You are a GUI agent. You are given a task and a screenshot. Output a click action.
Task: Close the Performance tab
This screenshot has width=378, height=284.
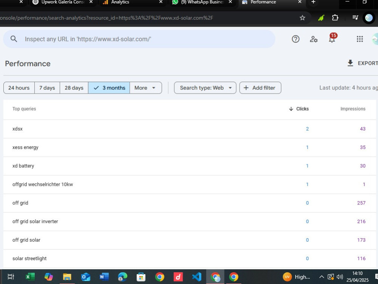pos(300,2)
